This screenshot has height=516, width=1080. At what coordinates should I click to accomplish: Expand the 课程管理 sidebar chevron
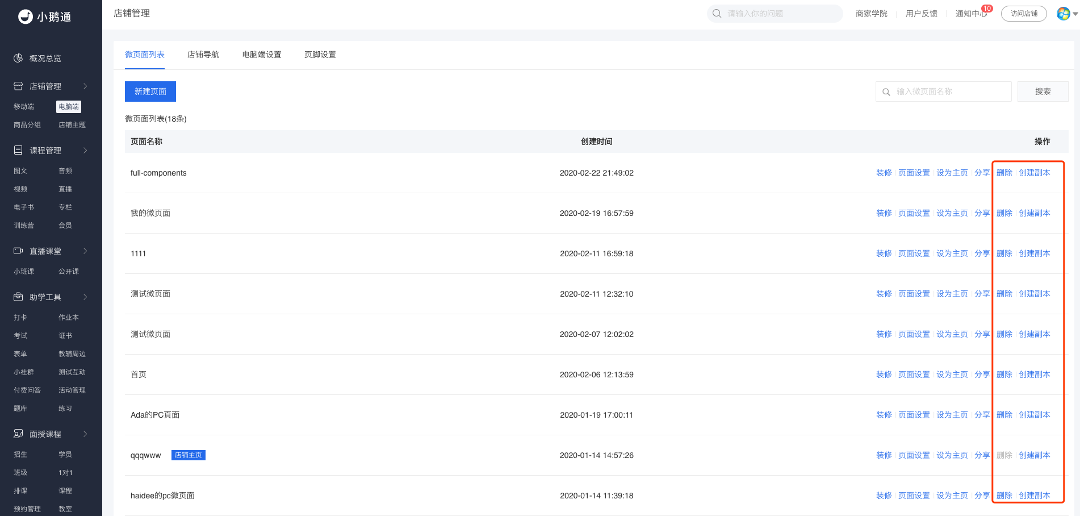tap(85, 150)
